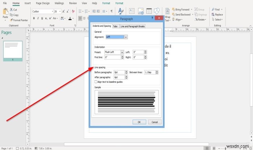Switch to the Mailings tab
This screenshot has height=150, width=253.
(x=59, y=3)
